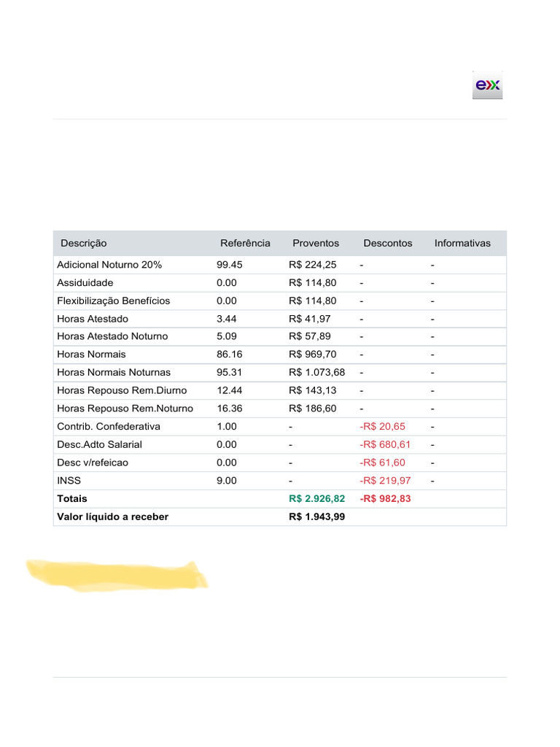Click the yellow highlighted mark below table

click(117, 574)
